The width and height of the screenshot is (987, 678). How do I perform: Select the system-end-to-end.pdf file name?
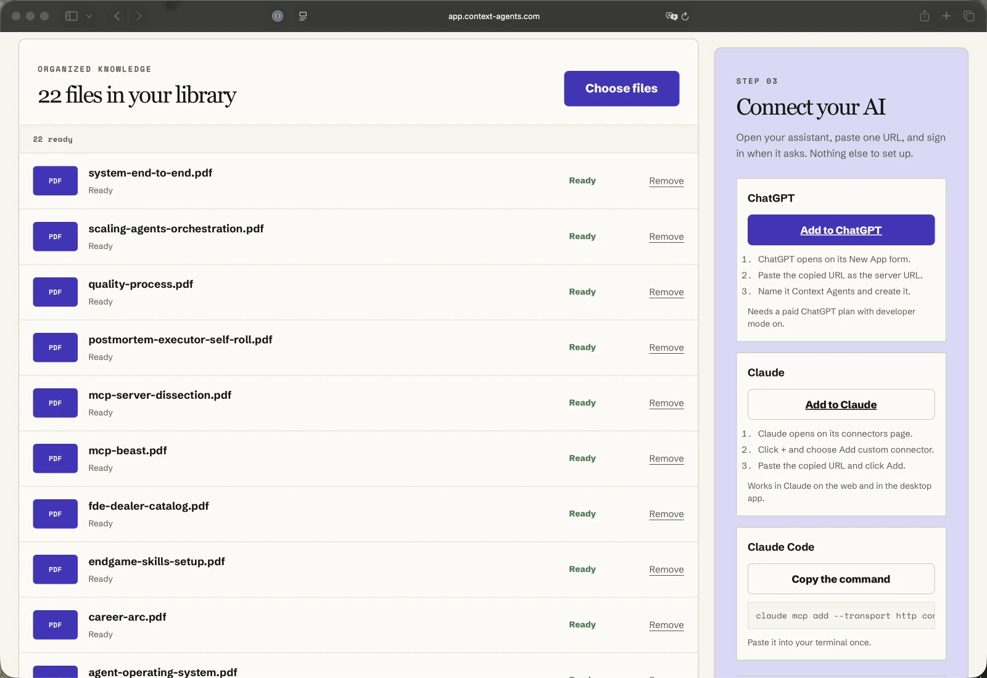150,173
